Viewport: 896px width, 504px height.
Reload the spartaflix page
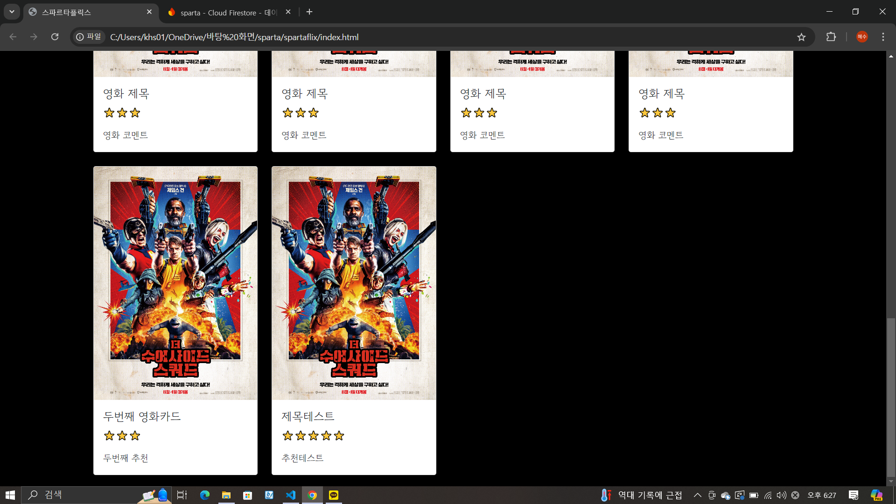(55, 37)
